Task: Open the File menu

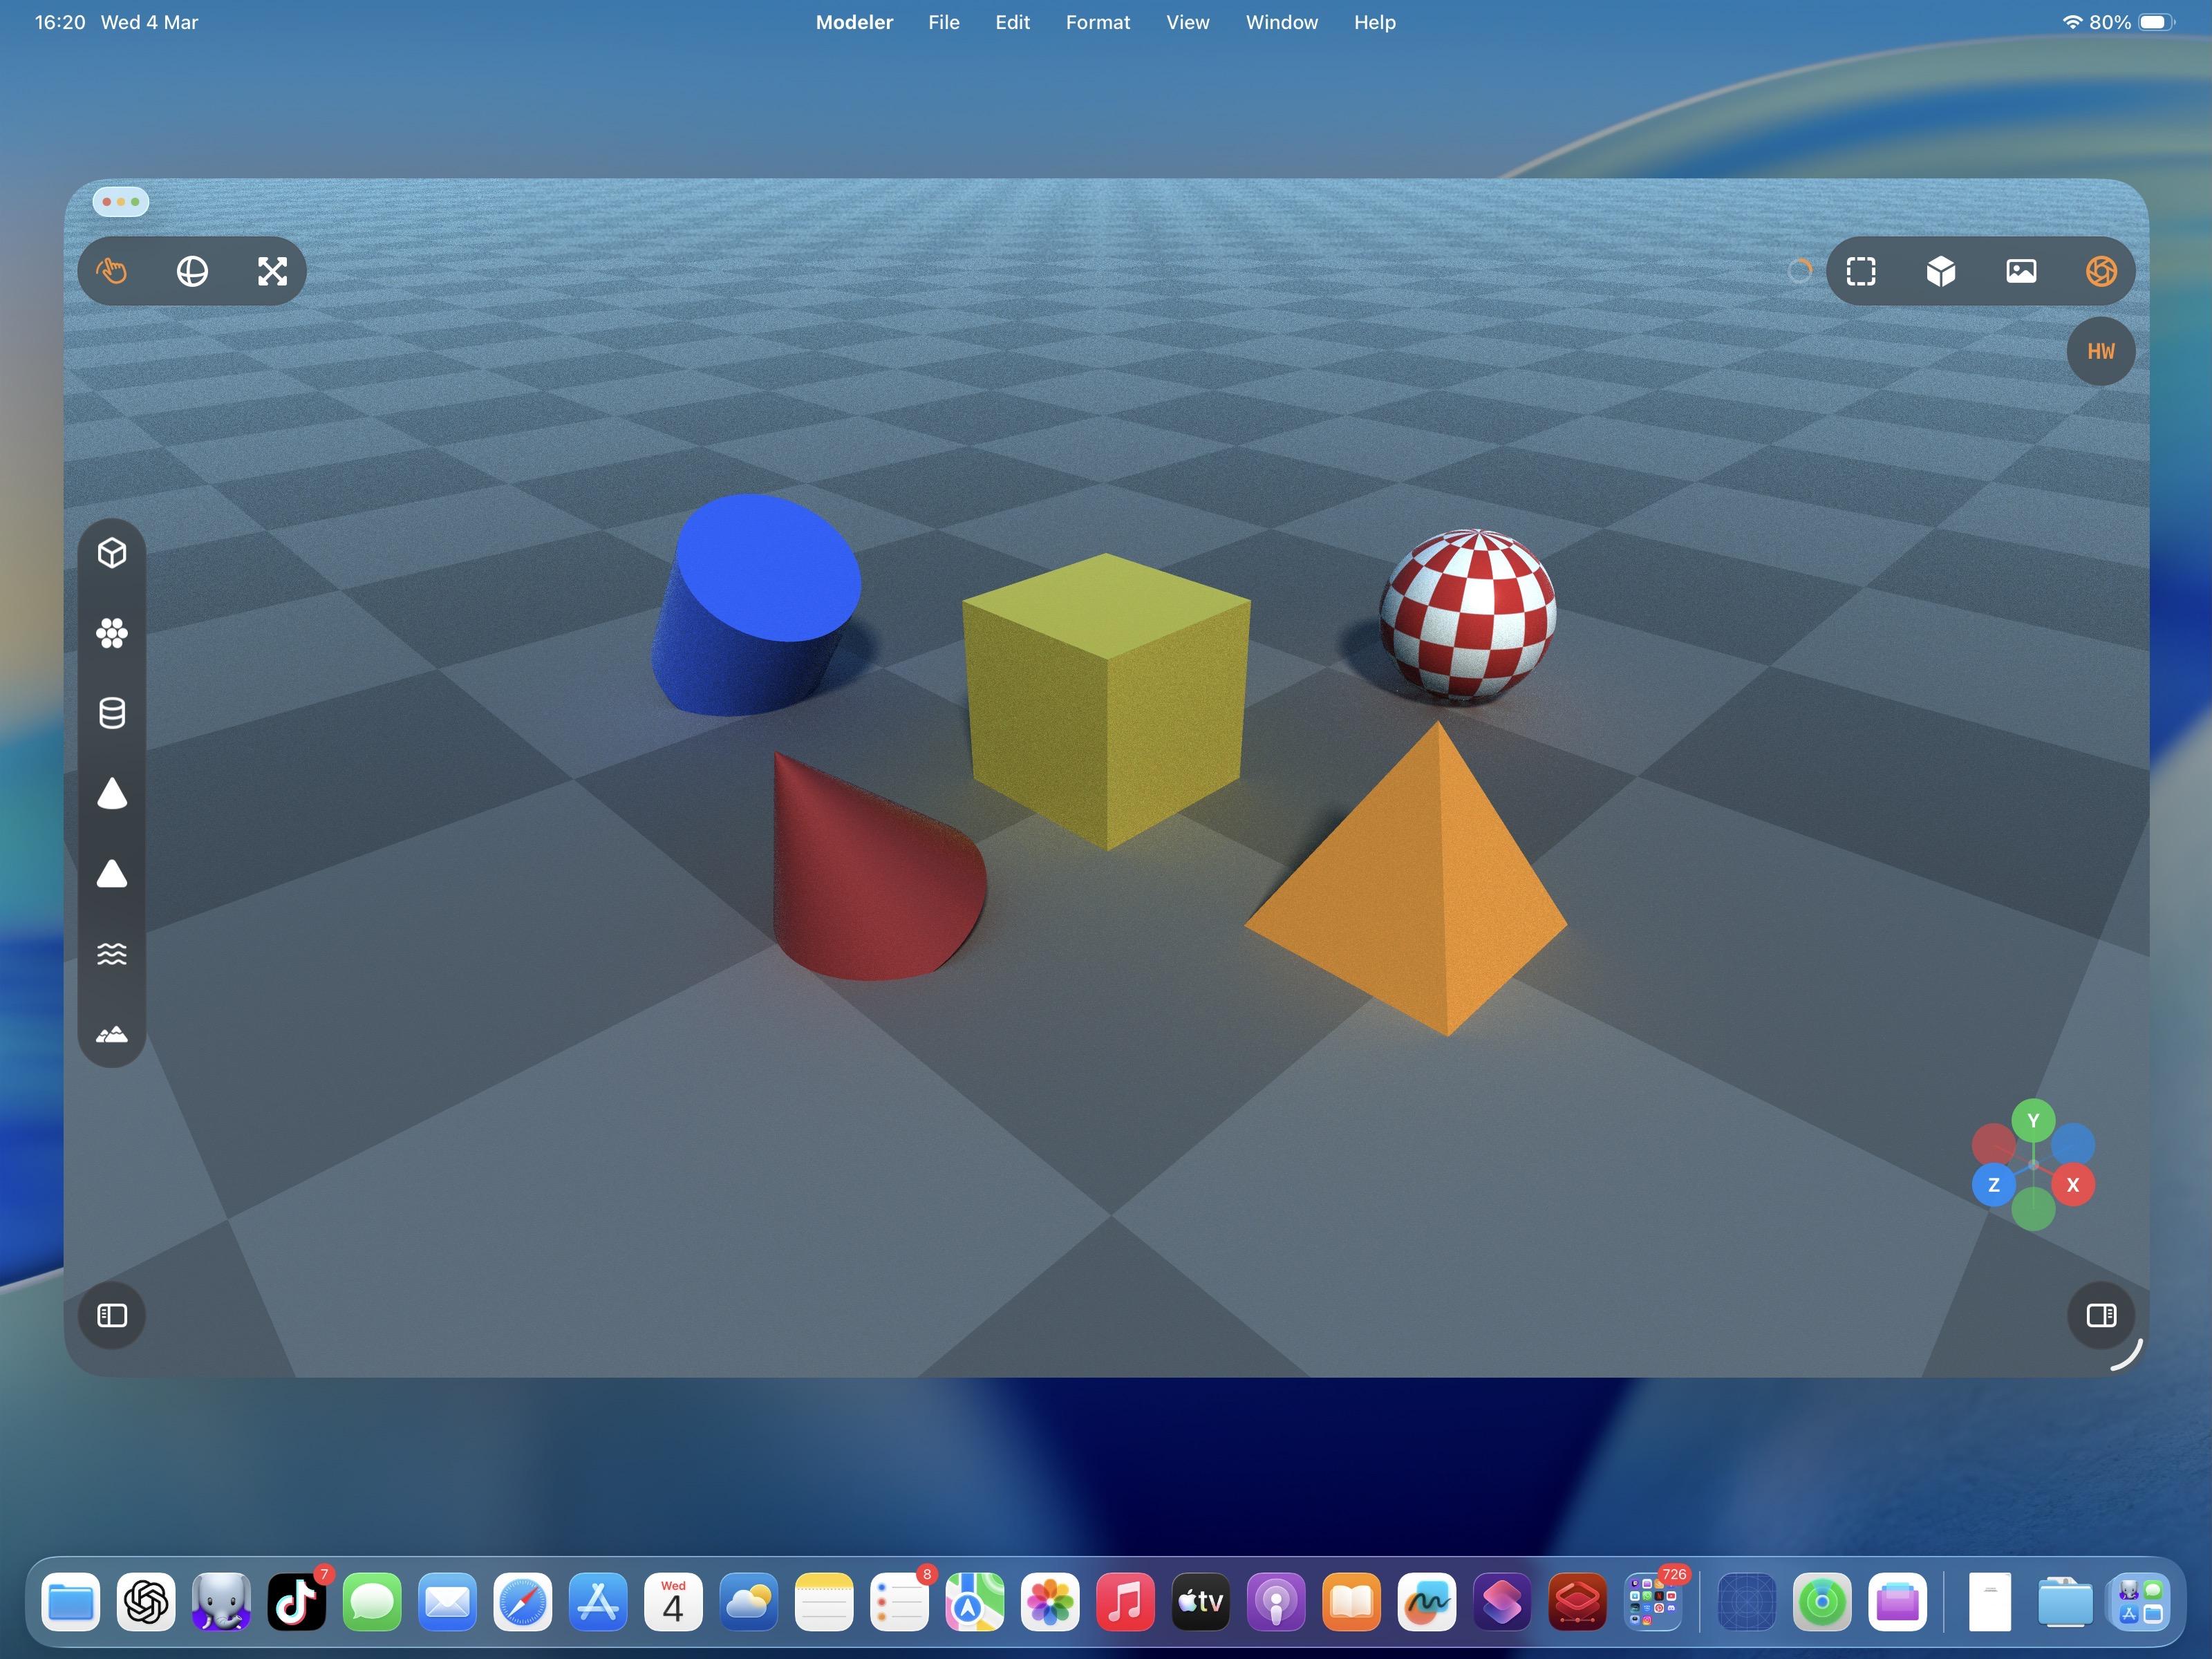Action: point(943,22)
